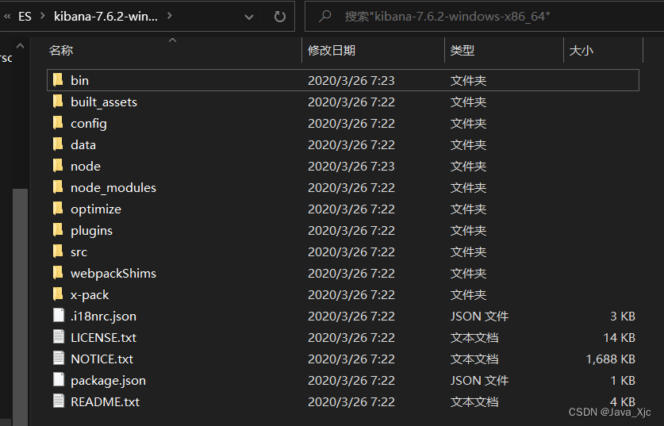Image resolution: width=664 pixels, height=426 pixels.
Task: Click the package.json file icon
Action: tap(59, 380)
